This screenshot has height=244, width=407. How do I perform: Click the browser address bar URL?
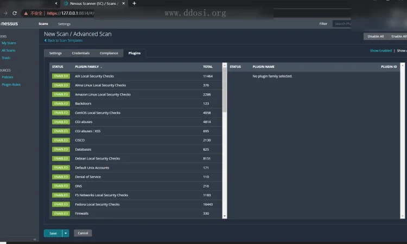71,13
